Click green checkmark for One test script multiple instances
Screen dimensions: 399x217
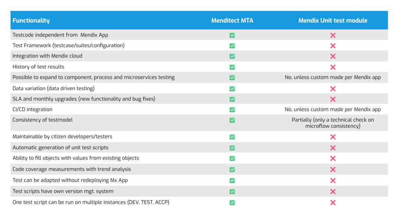(x=232, y=203)
